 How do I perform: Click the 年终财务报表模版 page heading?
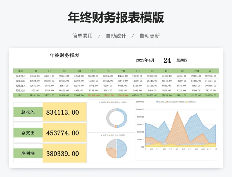[116, 17]
